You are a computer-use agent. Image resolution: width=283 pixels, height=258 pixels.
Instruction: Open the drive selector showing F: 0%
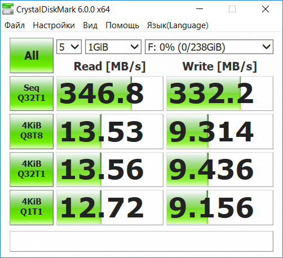209,47
